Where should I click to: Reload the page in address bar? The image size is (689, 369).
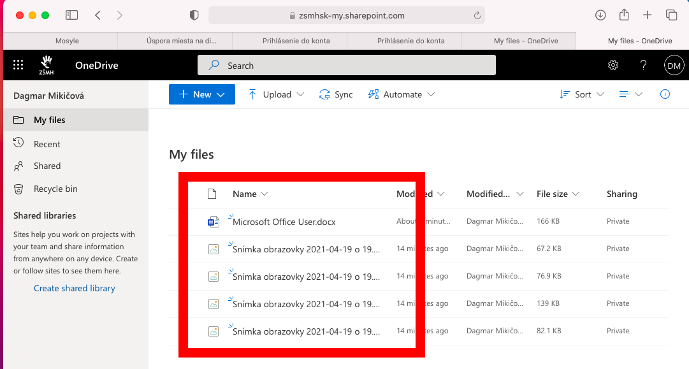tap(477, 15)
